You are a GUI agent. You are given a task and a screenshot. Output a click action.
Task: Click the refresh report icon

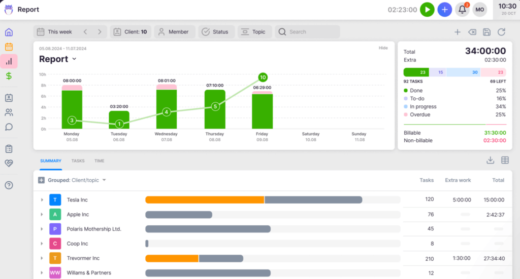coord(501,32)
